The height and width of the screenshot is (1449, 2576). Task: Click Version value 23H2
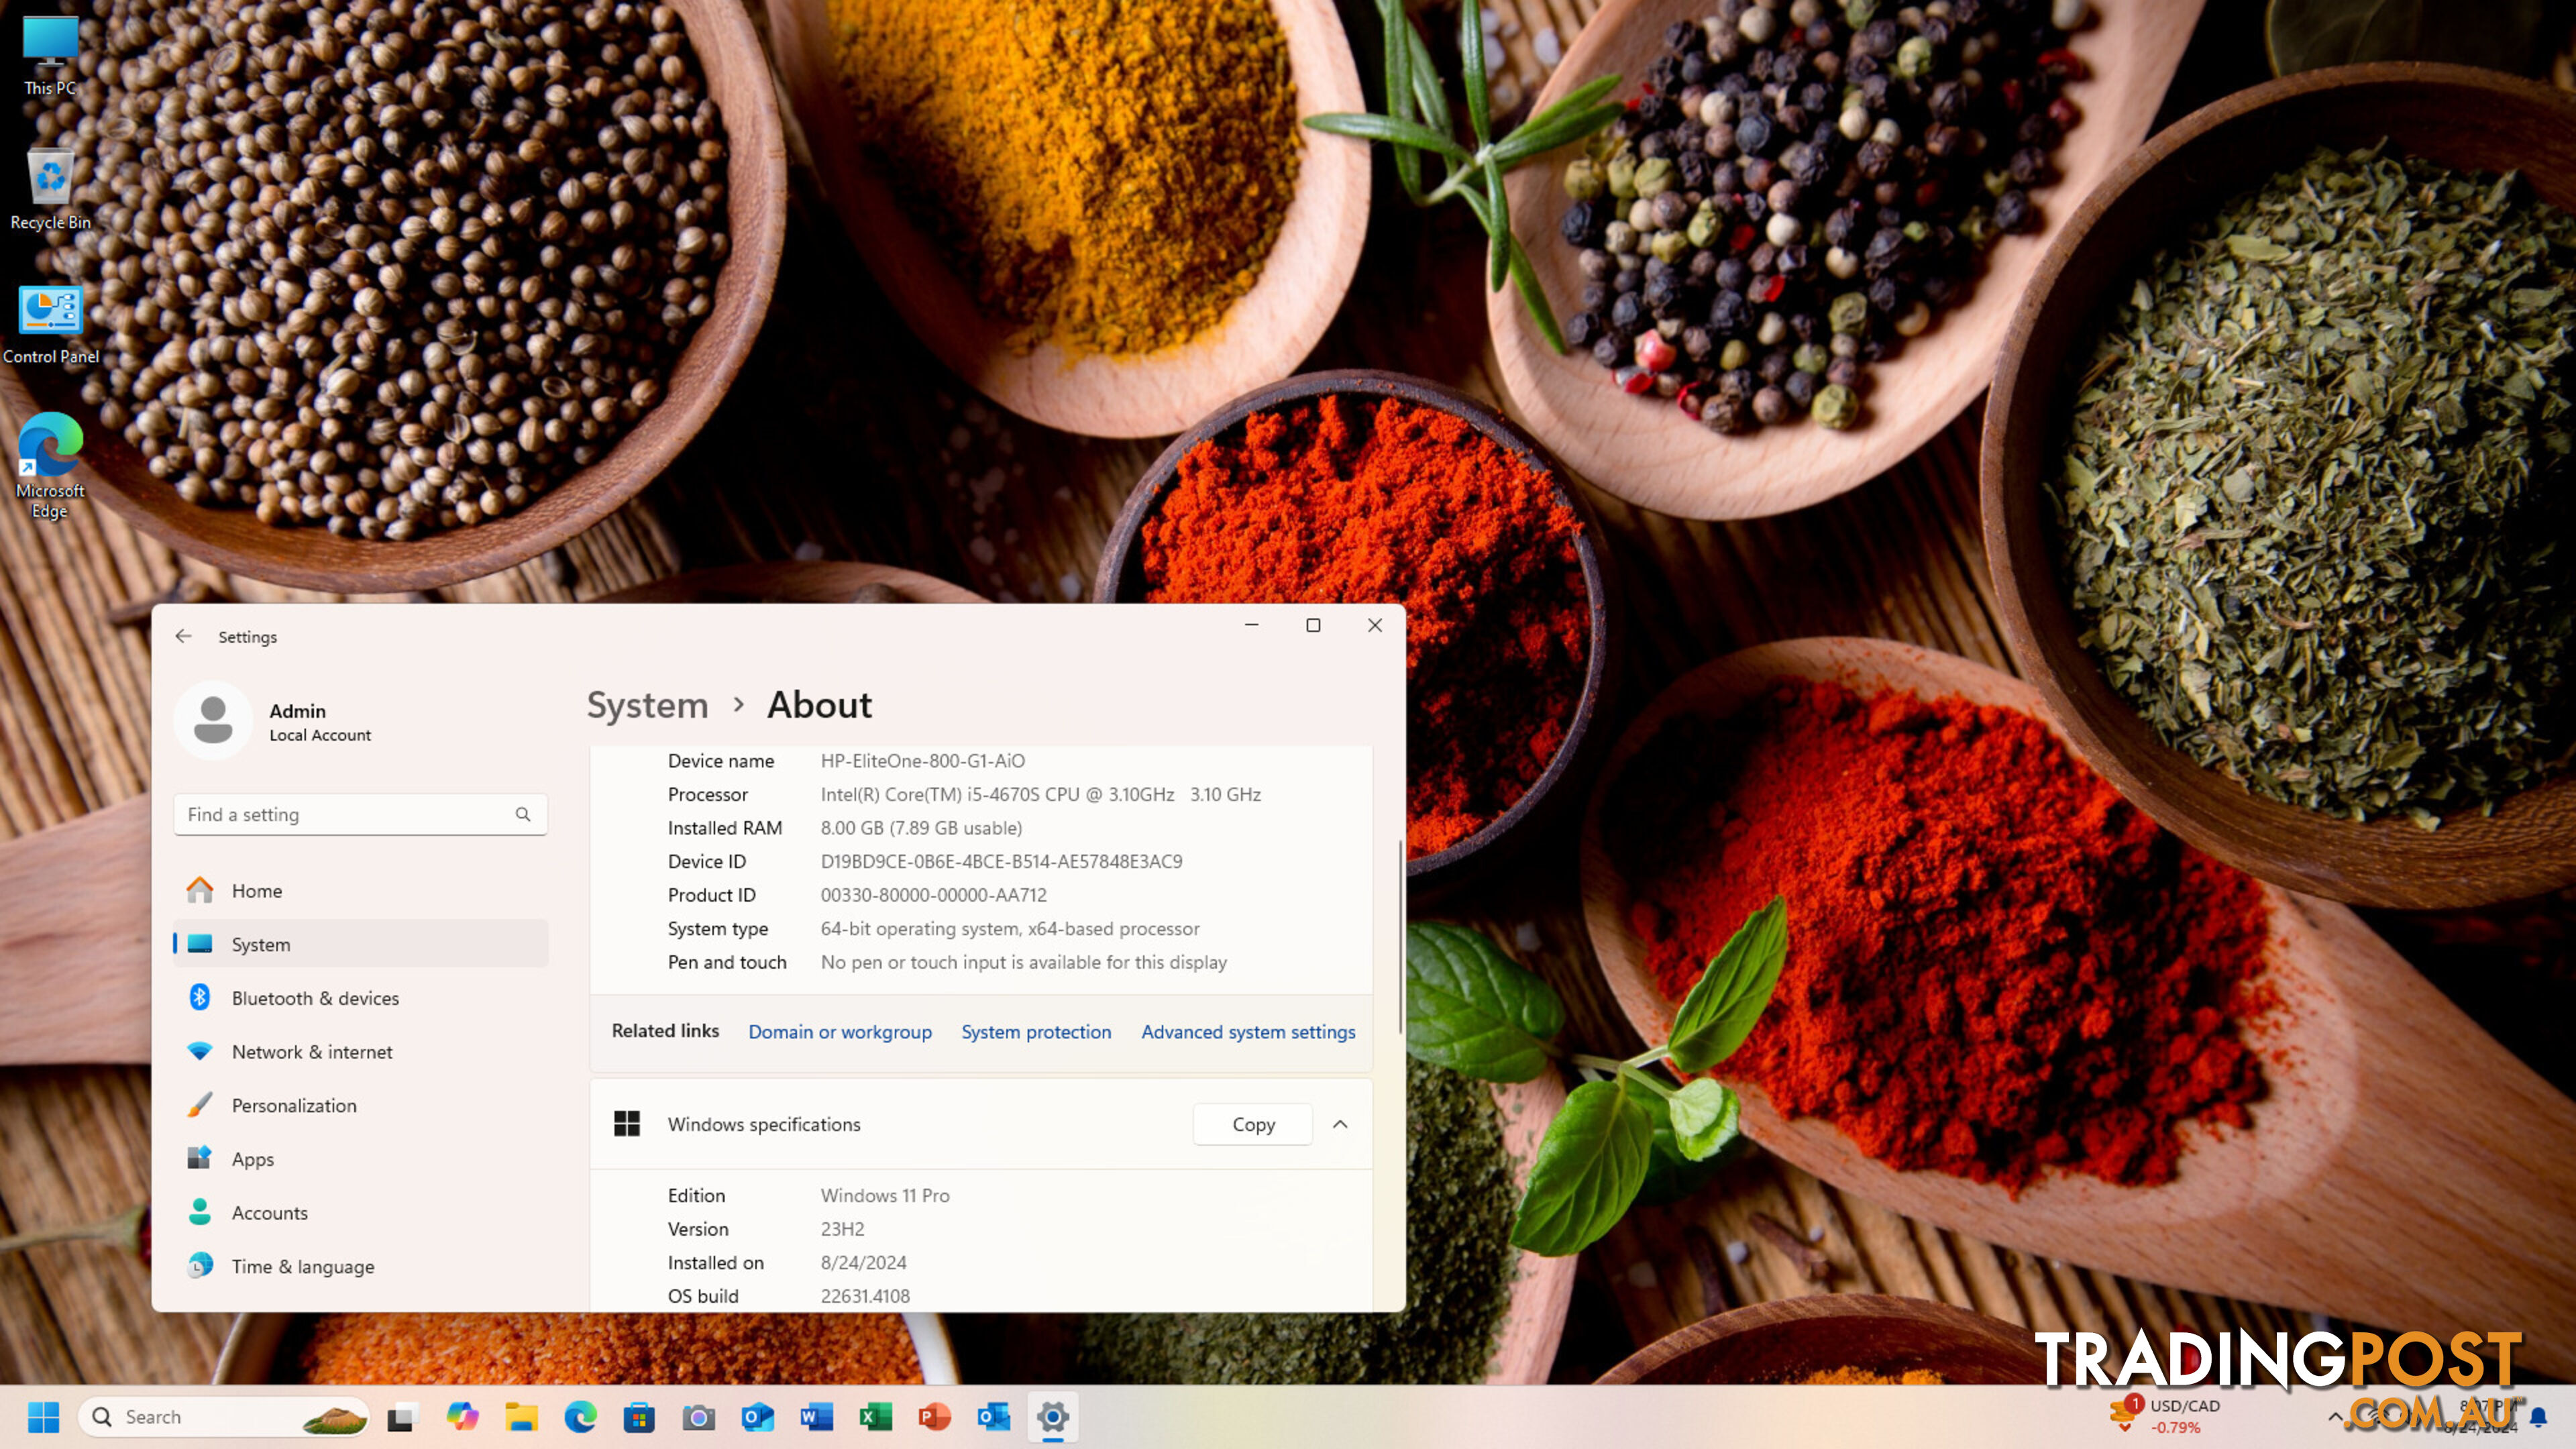[x=842, y=1229]
